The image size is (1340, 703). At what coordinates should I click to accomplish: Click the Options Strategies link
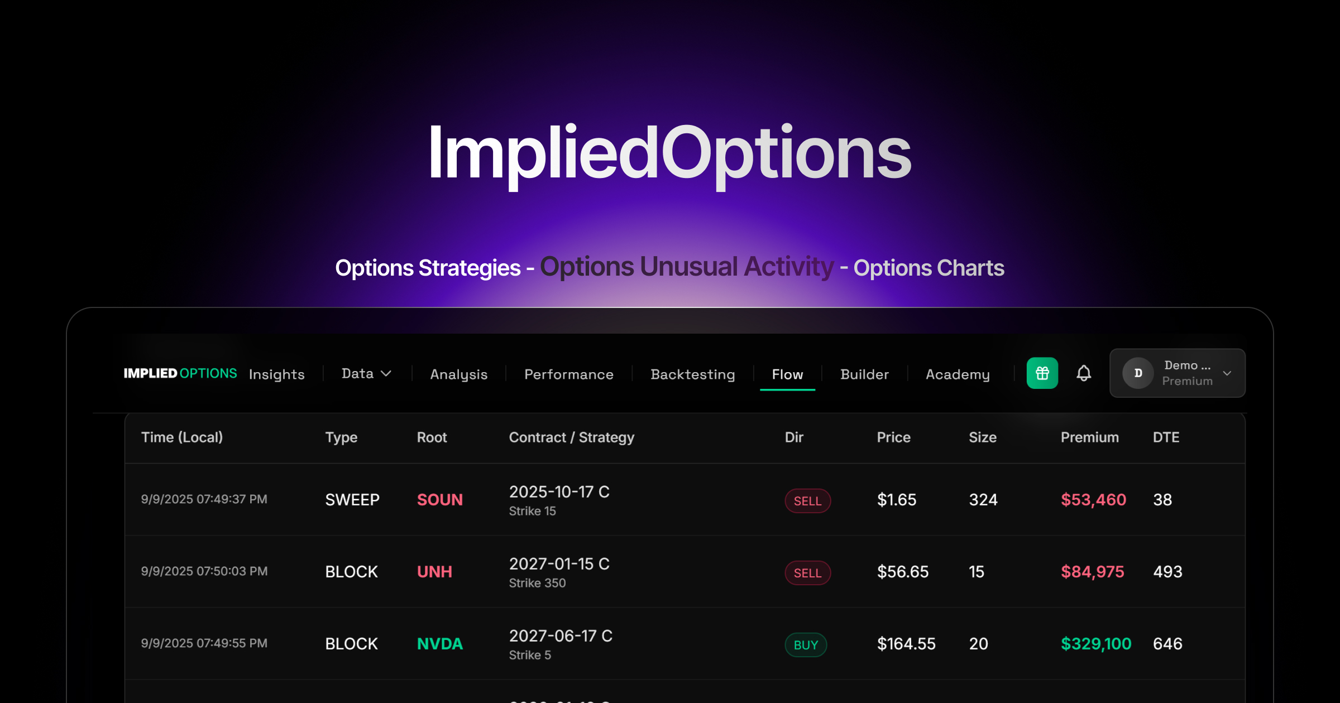[x=429, y=268]
